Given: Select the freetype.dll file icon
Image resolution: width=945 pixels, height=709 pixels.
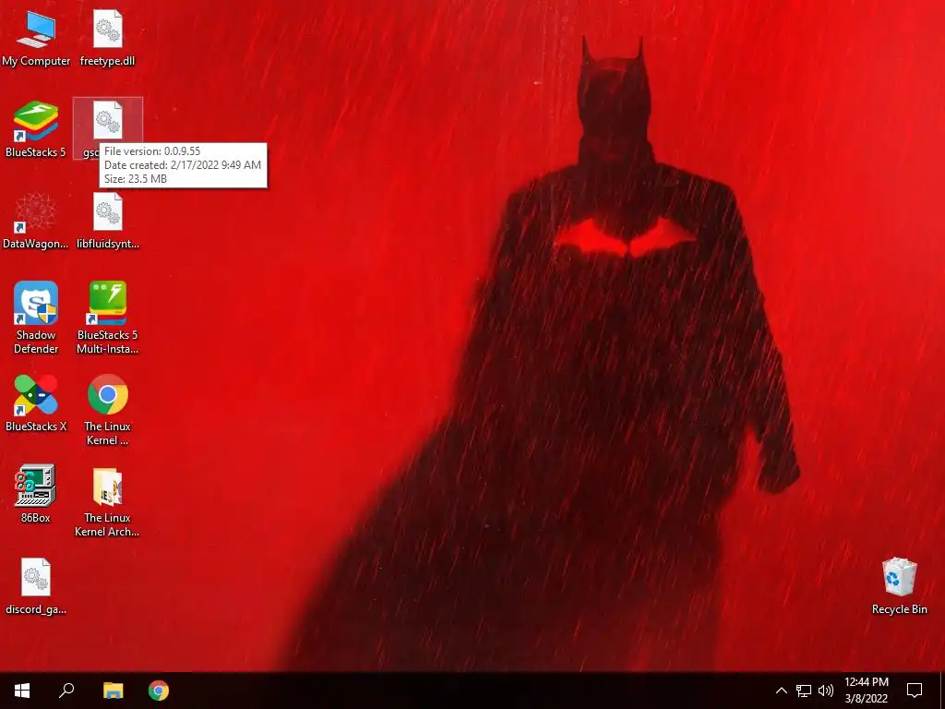Looking at the screenshot, I should point(107,39).
